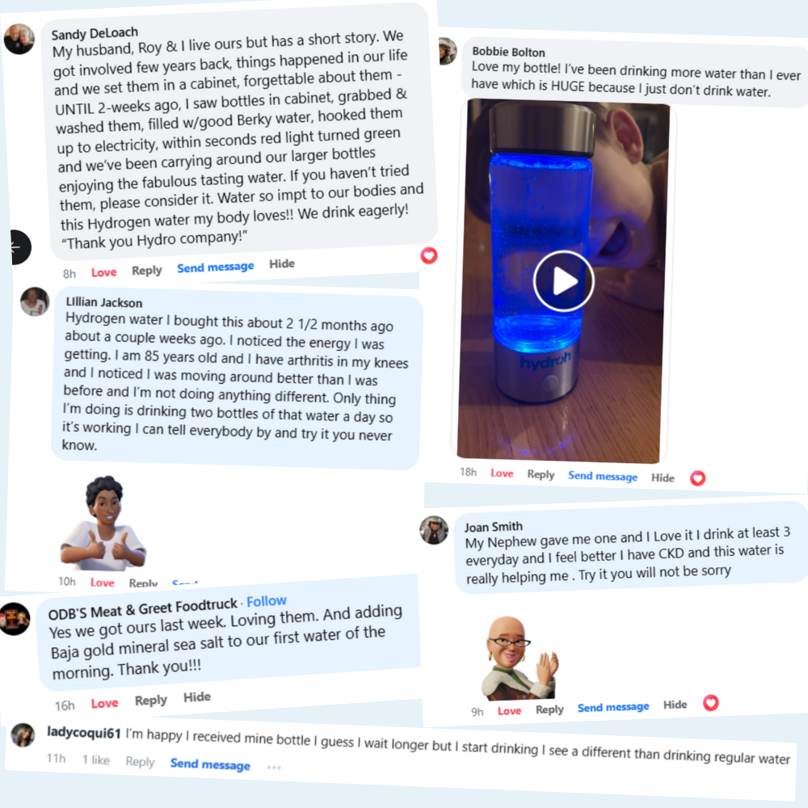Click the heart reaction on Joan Smith's comment
Image resolution: width=808 pixels, height=808 pixels.
tap(710, 703)
